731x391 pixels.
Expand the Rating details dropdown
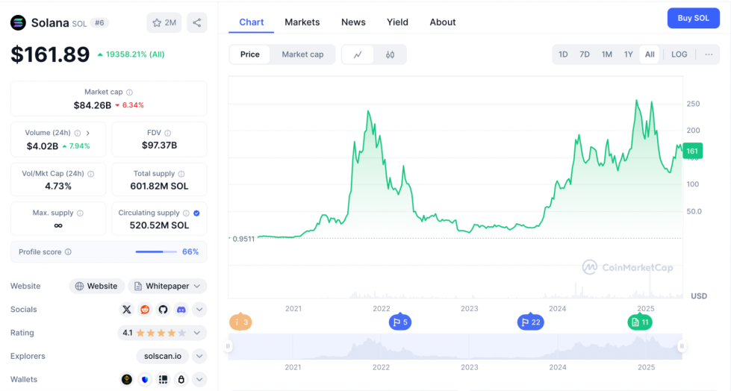click(198, 333)
